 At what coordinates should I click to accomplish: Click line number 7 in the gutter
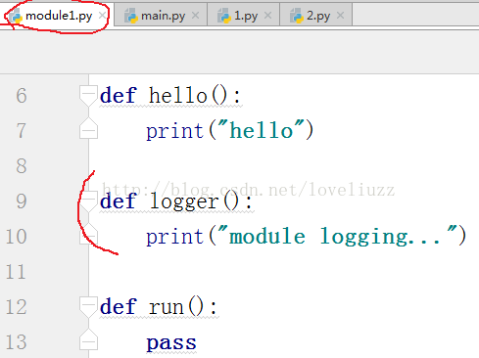tap(22, 131)
